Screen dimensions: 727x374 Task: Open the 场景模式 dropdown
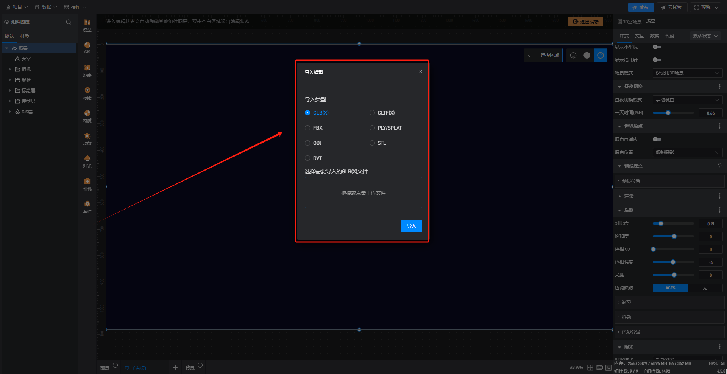point(688,73)
